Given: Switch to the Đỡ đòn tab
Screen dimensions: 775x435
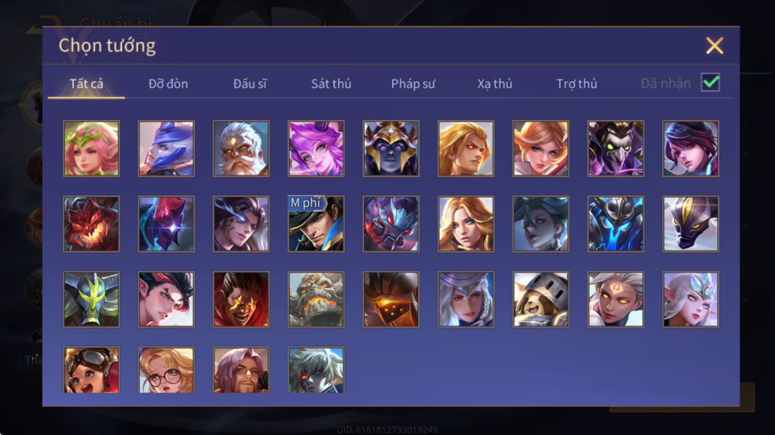Looking at the screenshot, I should pos(168,83).
